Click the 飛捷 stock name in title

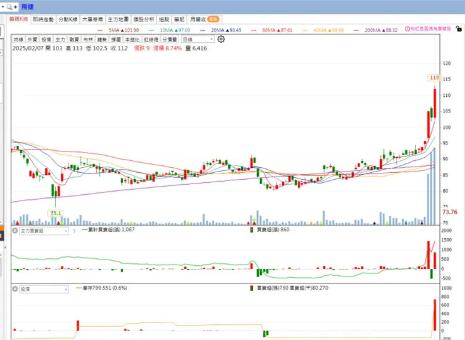coord(27,6)
